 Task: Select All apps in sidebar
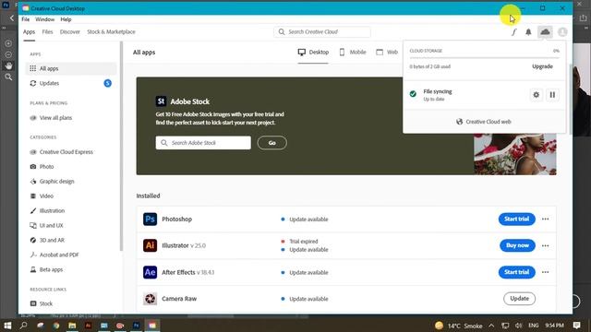71,68
